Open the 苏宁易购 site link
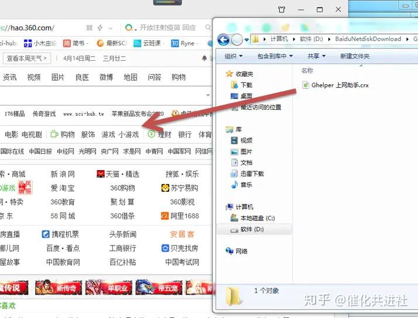The image size is (418, 318). [180, 188]
